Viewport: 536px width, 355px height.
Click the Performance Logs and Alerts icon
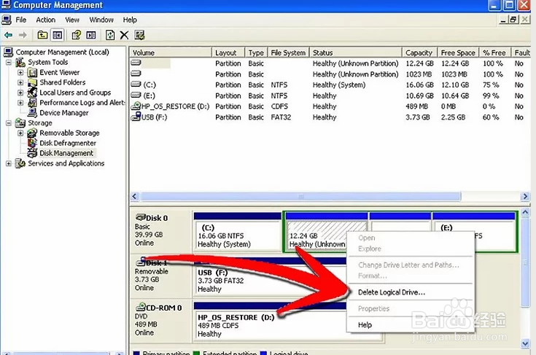[x=32, y=103]
